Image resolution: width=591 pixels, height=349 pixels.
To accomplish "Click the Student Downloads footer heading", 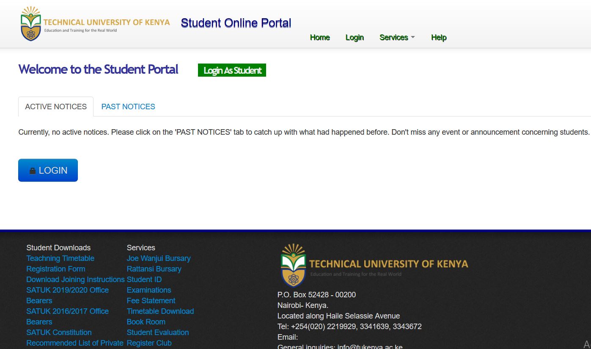I will pos(58,248).
